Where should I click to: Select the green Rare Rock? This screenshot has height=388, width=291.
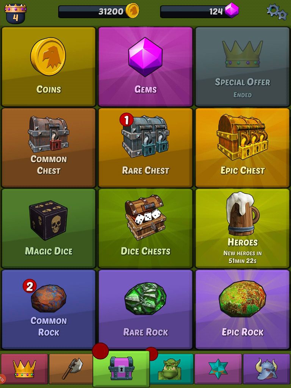pyautogui.click(x=145, y=309)
